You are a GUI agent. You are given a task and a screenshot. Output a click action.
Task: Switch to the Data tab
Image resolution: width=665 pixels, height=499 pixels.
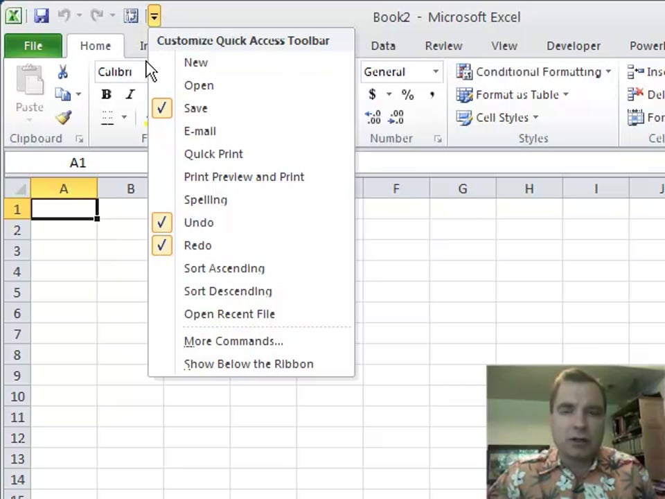383,46
